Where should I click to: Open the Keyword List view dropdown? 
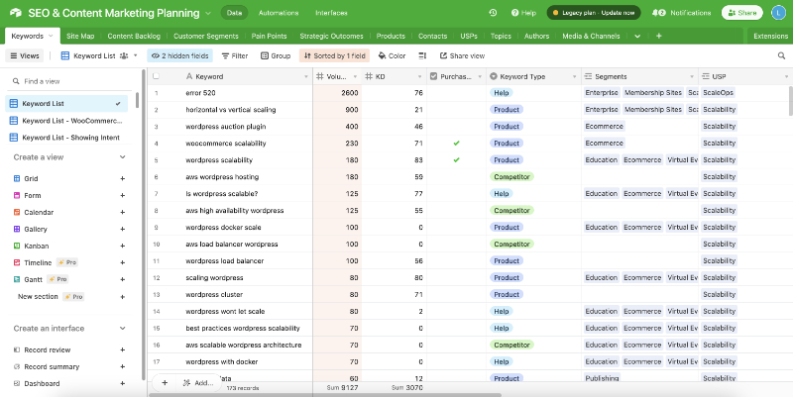pos(136,55)
